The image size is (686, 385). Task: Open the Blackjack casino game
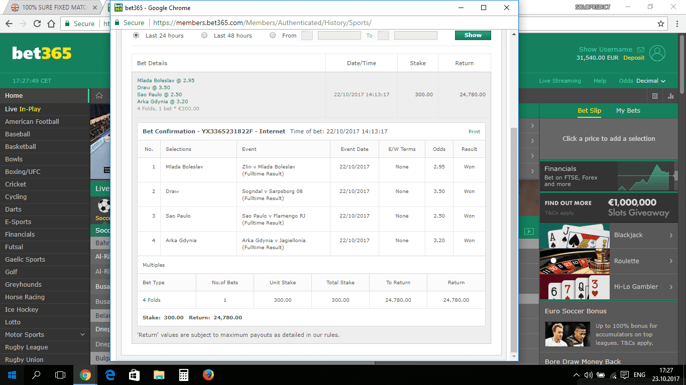coord(610,235)
